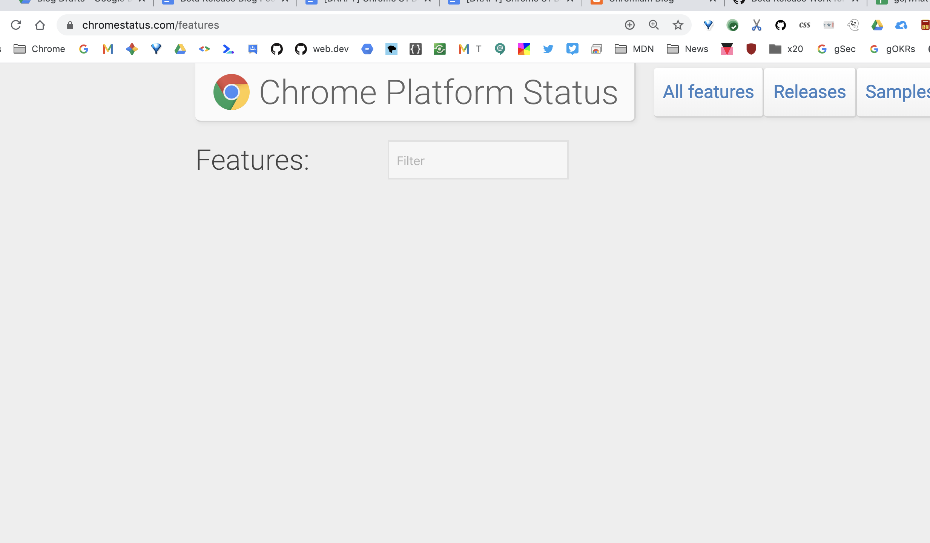Click the GitHub extension icon in the toolbar
The width and height of the screenshot is (930, 543).
pyautogui.click(x=781, y=25)
